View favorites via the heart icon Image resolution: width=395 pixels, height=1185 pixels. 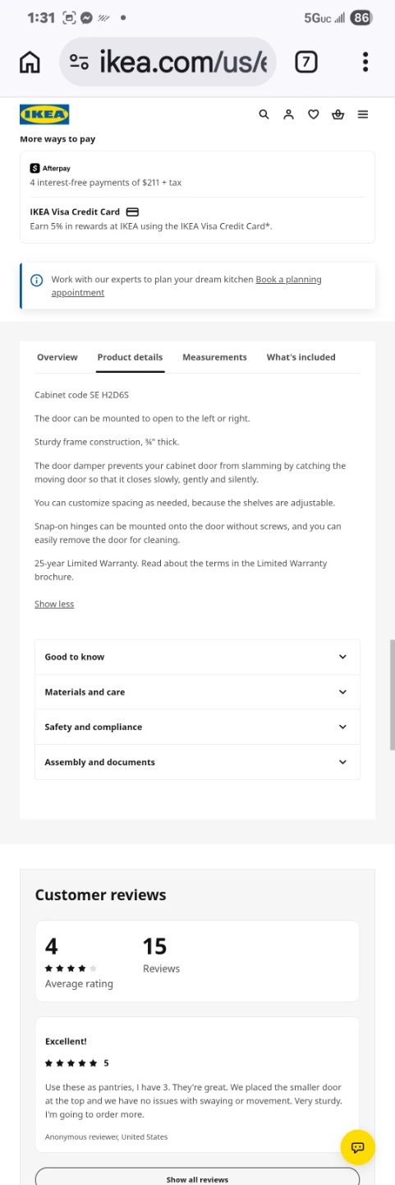[x=313, y=114]
